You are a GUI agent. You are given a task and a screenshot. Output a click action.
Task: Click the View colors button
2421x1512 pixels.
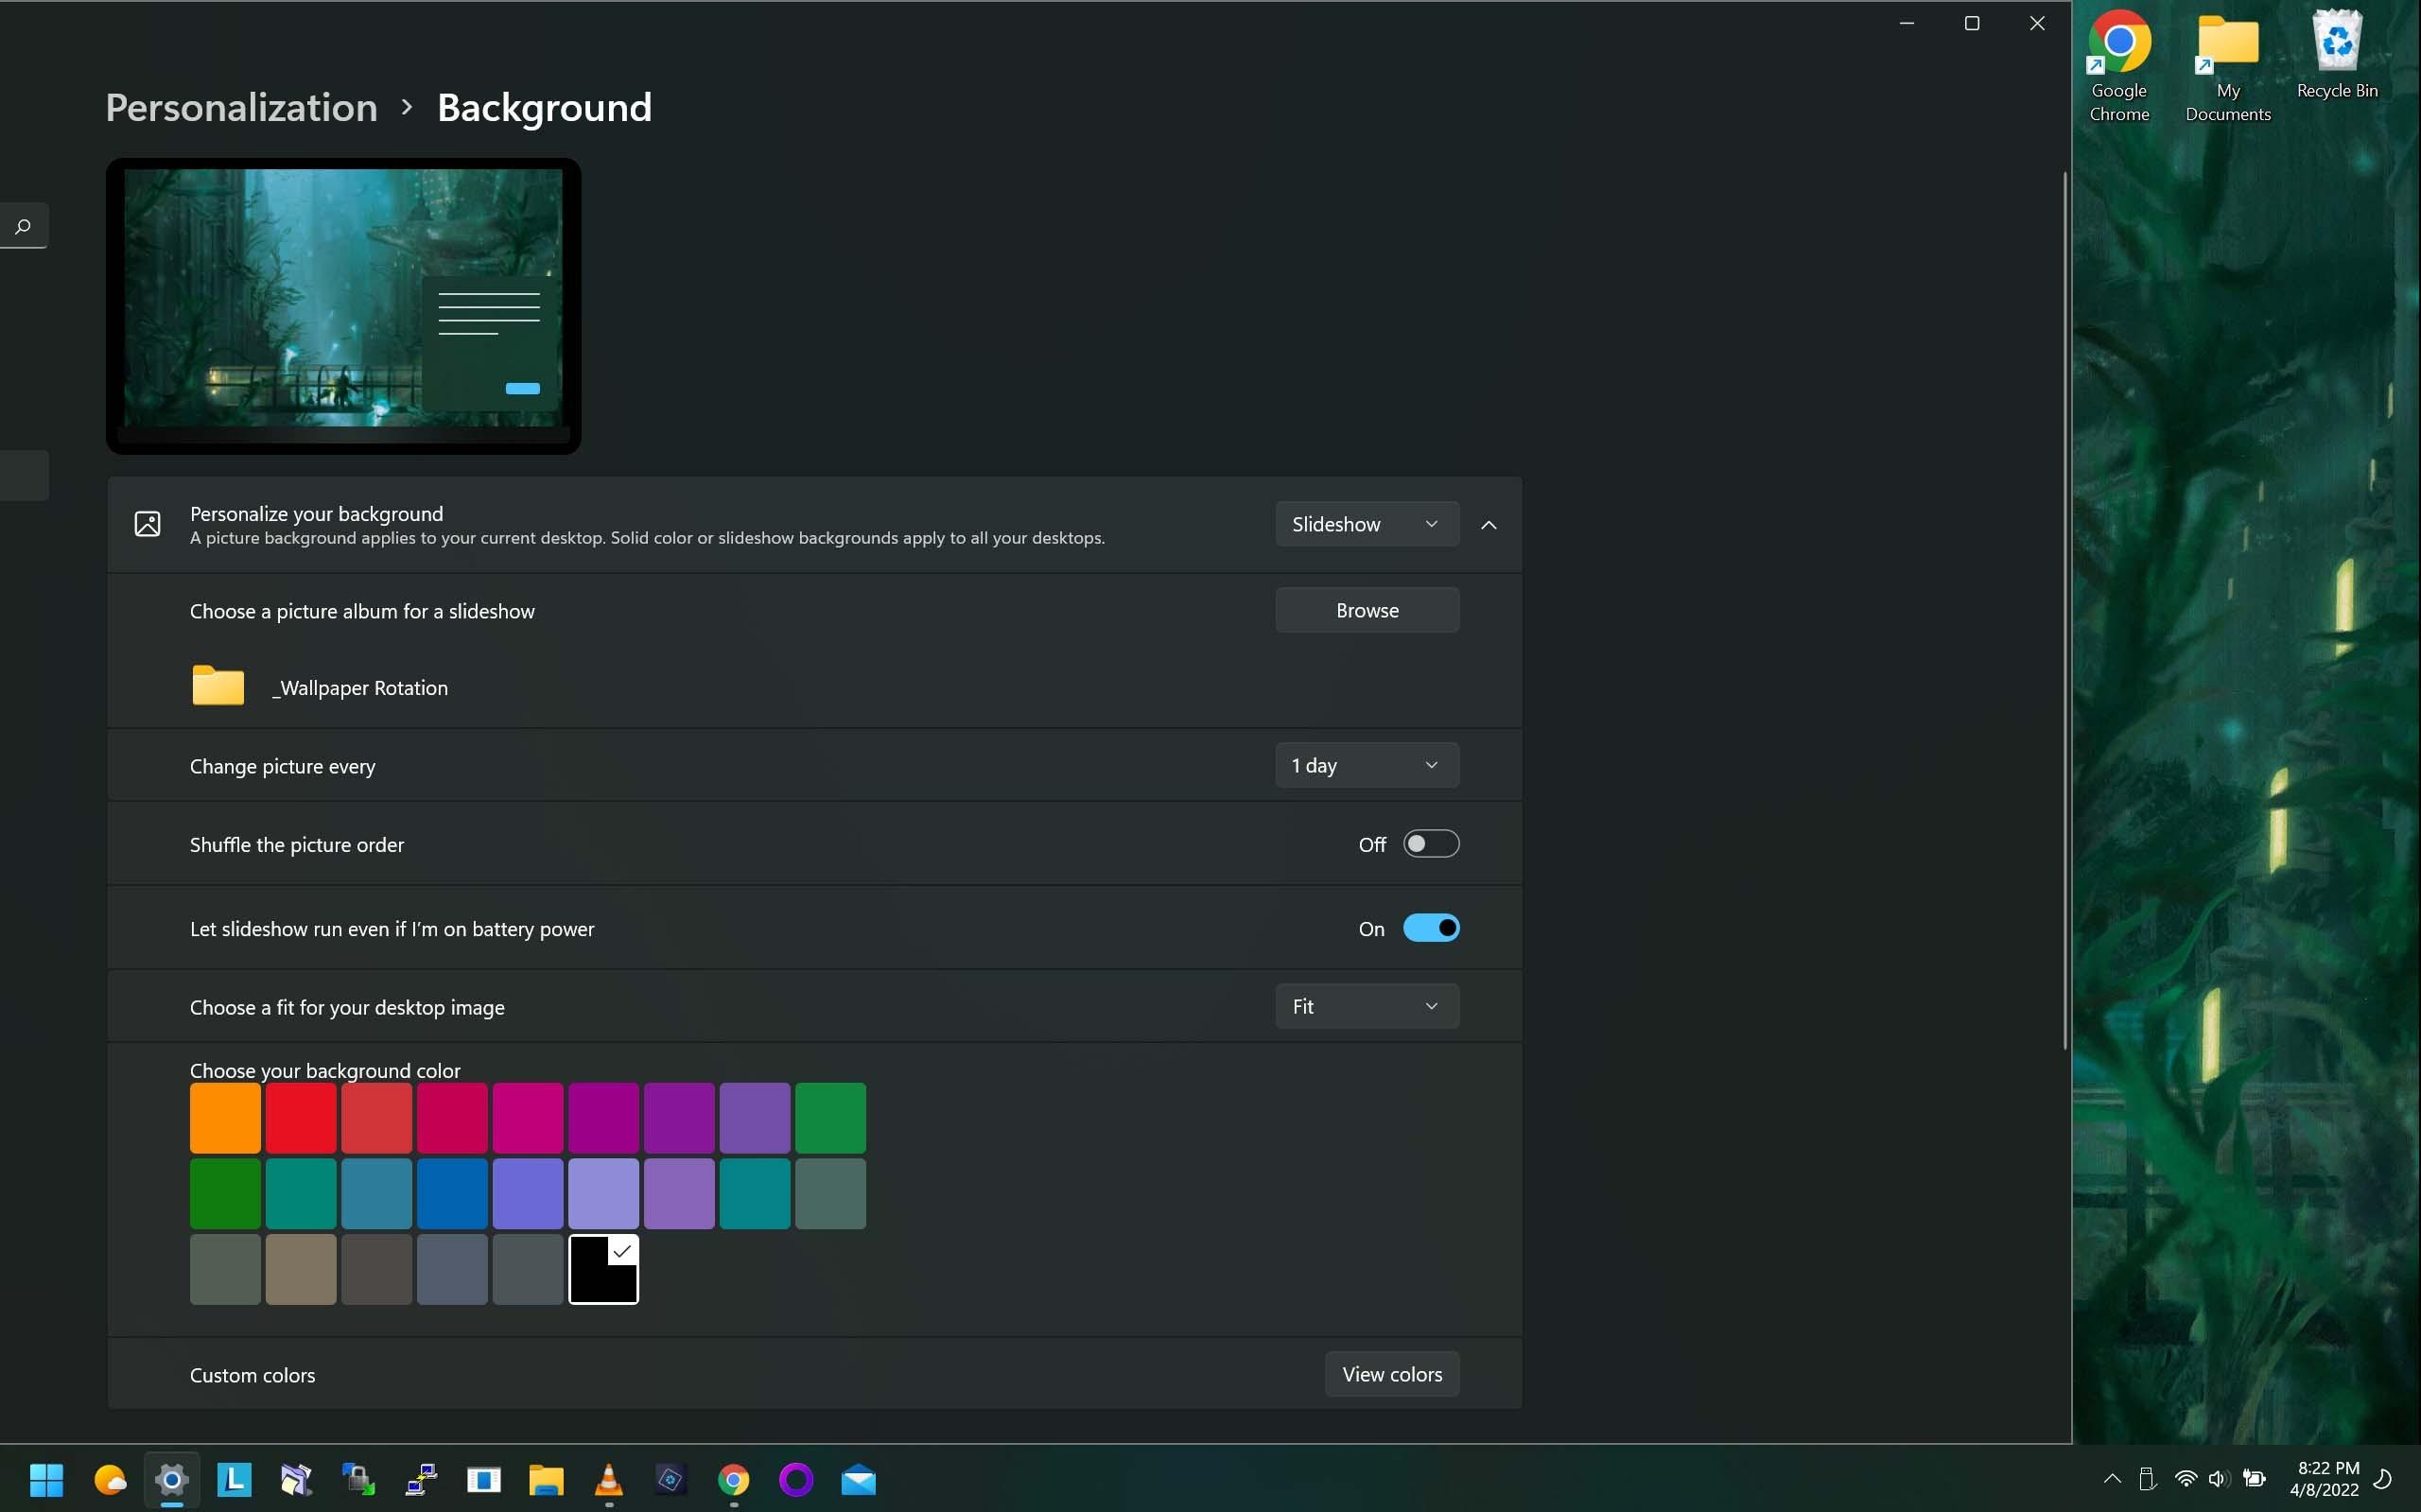point(1392,1374)
